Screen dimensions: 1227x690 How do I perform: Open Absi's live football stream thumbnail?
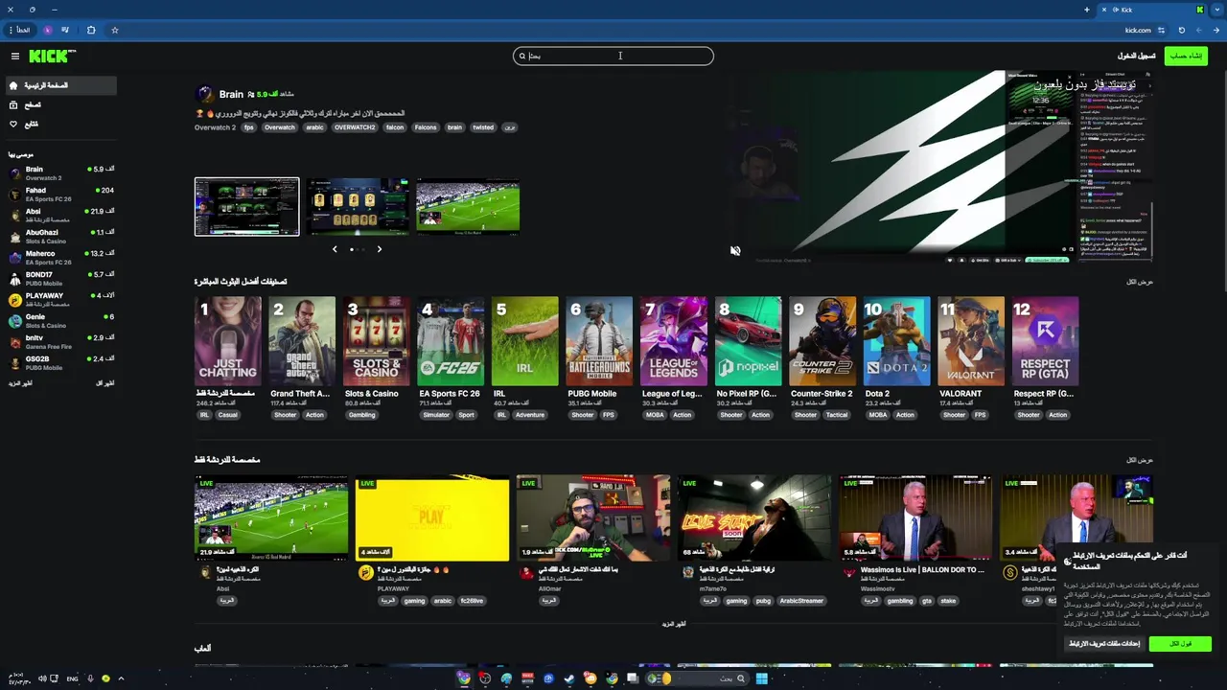(x=271, y=518)
